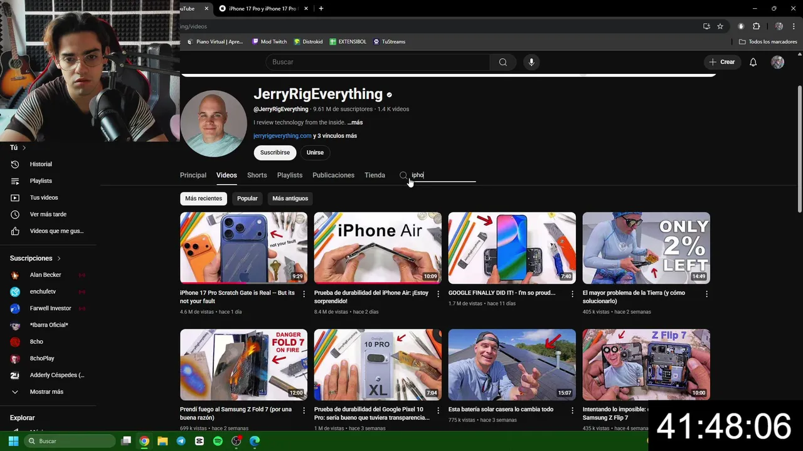
Task: Open Chrome extensions puzzle icon
Action: coord(756,26)
